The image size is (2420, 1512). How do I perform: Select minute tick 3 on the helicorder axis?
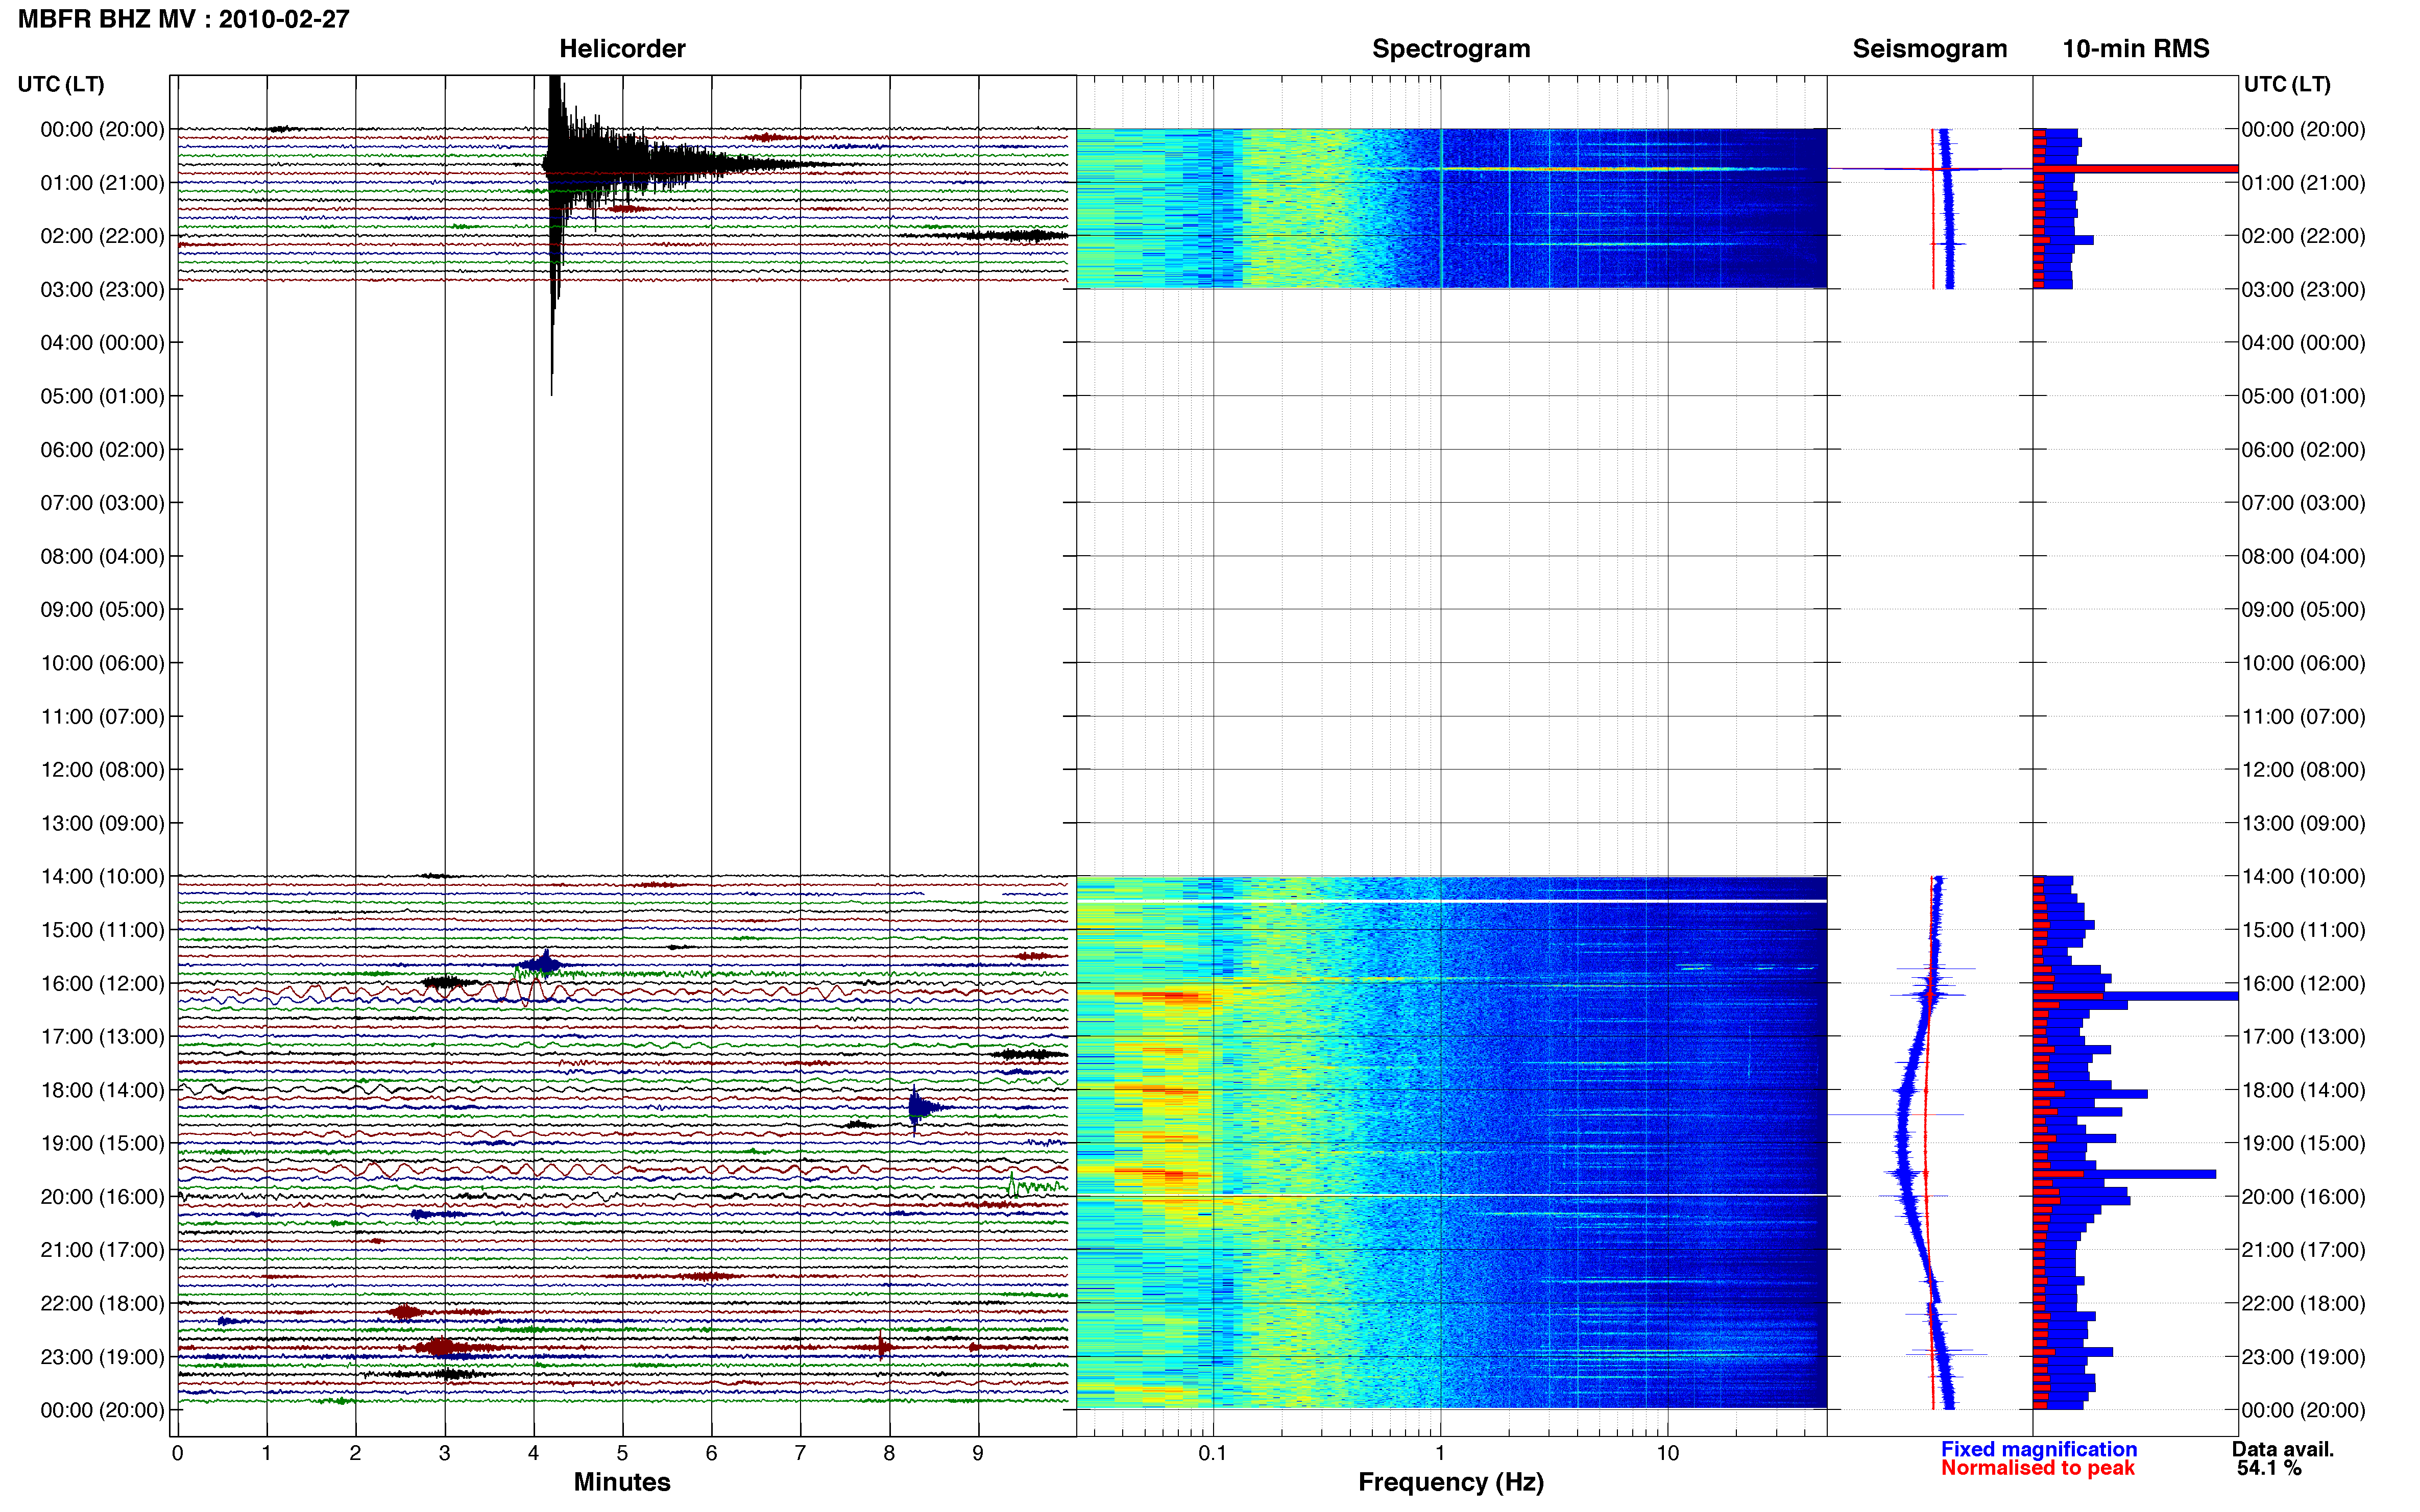coord(444,1454)
